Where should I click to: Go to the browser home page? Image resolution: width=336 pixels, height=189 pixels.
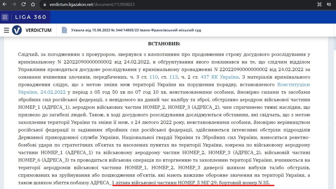[x=33, y=4]
